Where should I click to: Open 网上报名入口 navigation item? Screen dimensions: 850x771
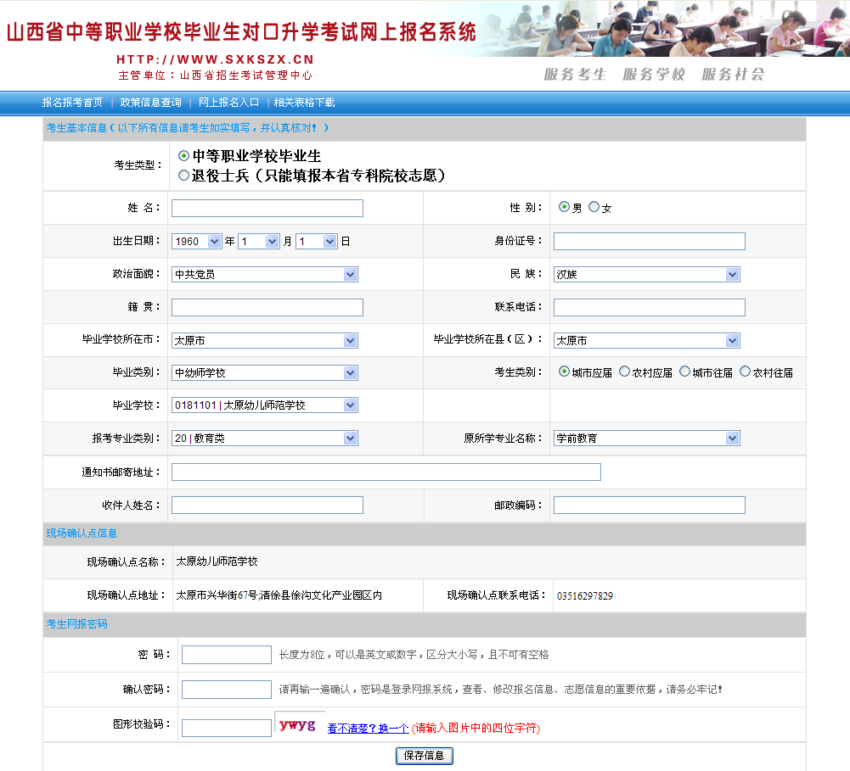(228, 103)
